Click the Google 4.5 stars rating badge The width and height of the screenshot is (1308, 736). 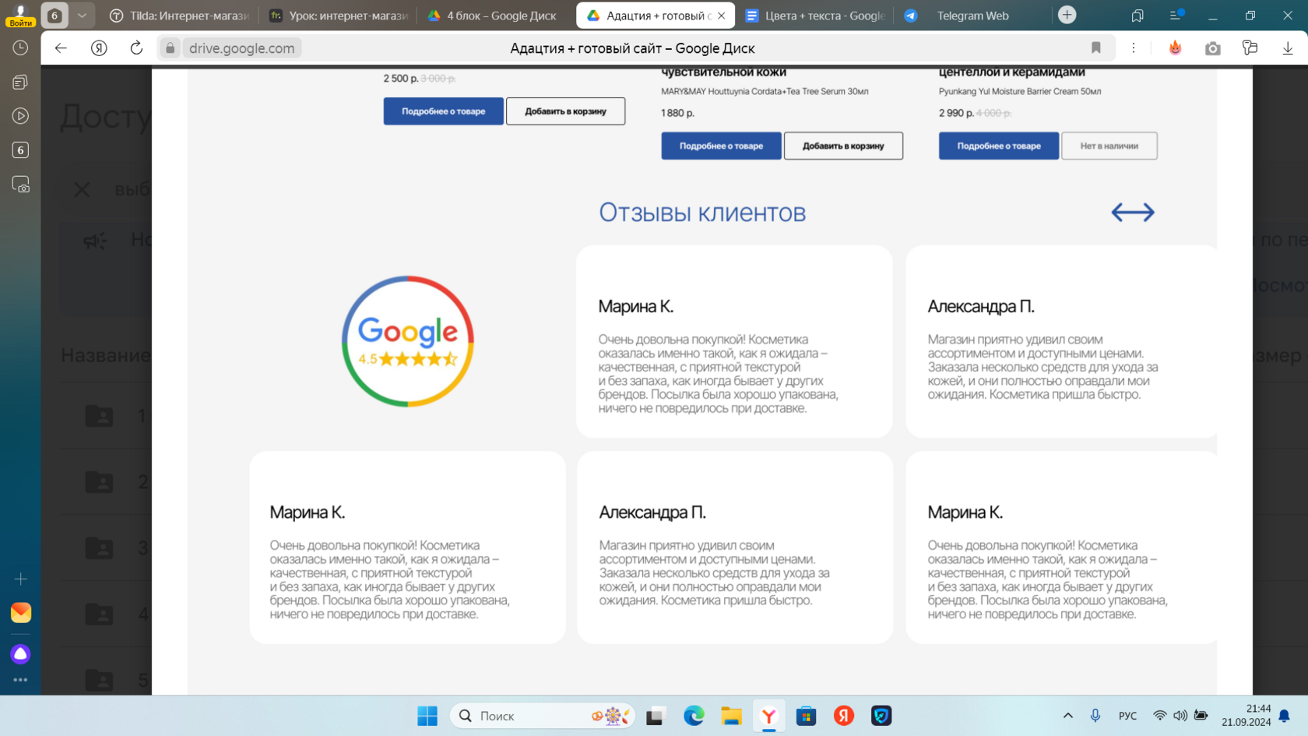pyautogui.click(x=408, y=341)
